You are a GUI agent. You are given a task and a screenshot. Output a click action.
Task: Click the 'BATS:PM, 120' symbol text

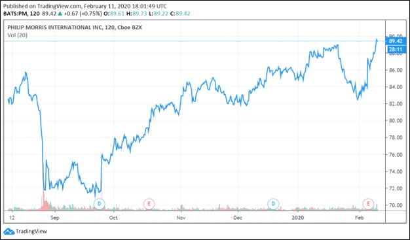pyautogui.click(x=22, y=13)
